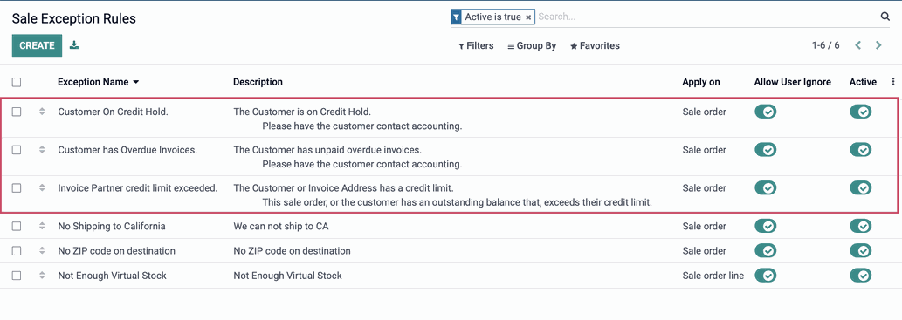Disable Allow User Ignore for No ZIP code
The height and width of the screenshot is (320, 902).
[766, 251]
